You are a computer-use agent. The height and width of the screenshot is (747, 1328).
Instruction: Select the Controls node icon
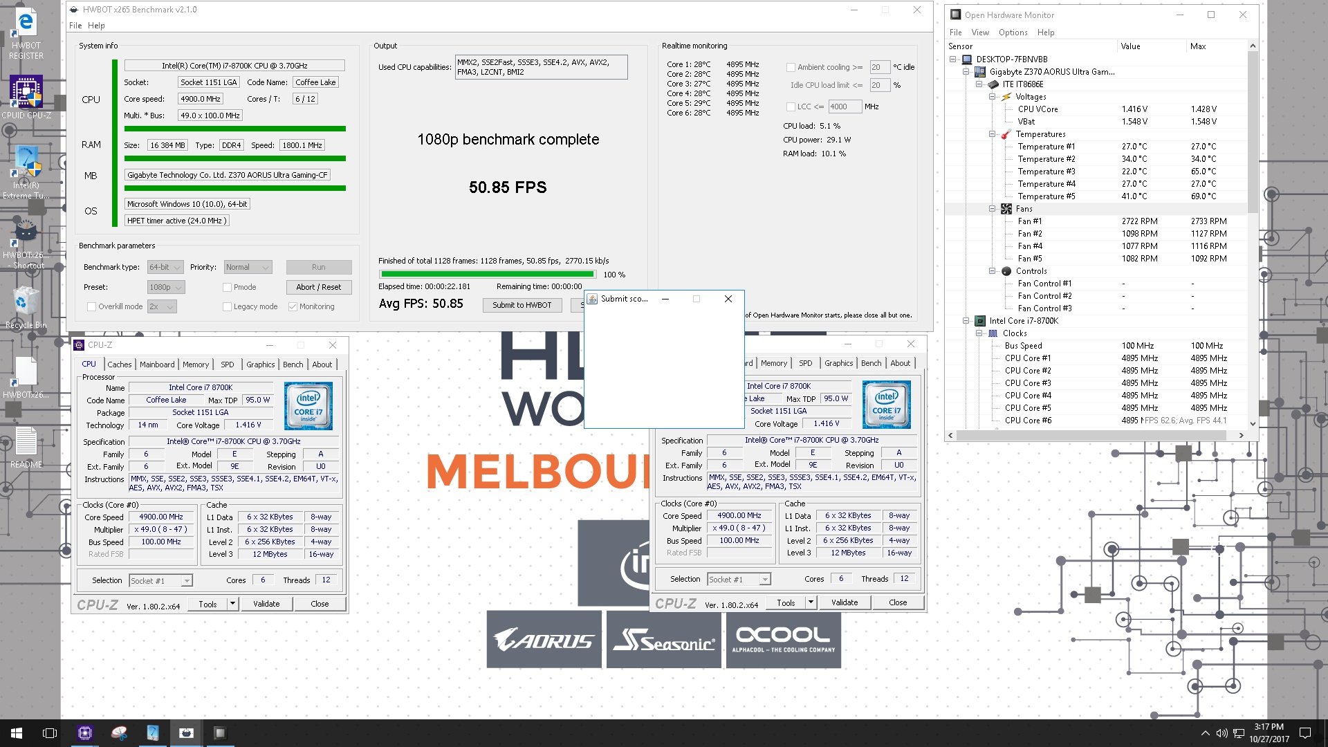pyautogui.click(x=1006, y=271)
